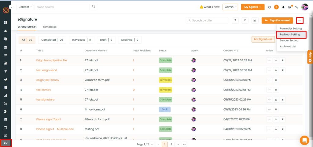Expand the sidebar with arrow toggle
The image size is (313, 147).
coord(11,7)
